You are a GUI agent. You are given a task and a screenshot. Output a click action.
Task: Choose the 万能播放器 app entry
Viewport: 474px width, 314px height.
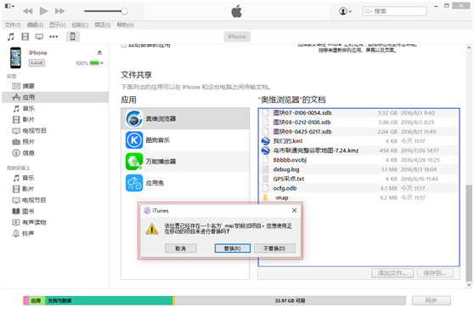(x=185, y=162)
